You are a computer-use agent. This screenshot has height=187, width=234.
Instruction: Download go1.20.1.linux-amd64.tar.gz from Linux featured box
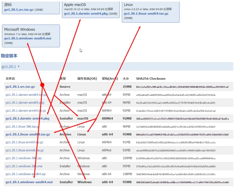(x=146, y=14)
